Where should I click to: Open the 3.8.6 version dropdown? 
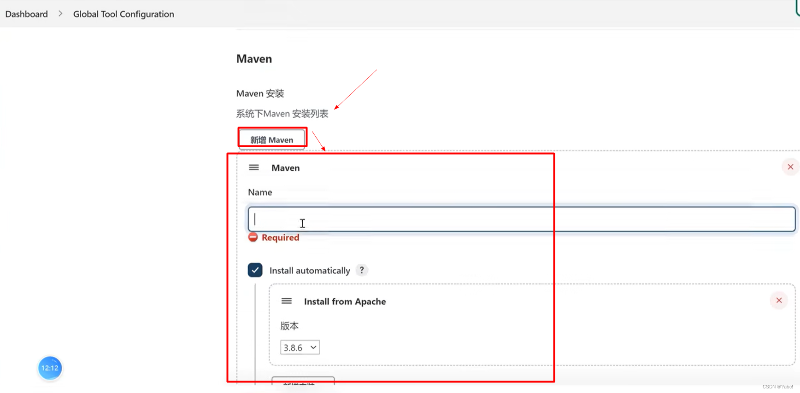[300, 347]
